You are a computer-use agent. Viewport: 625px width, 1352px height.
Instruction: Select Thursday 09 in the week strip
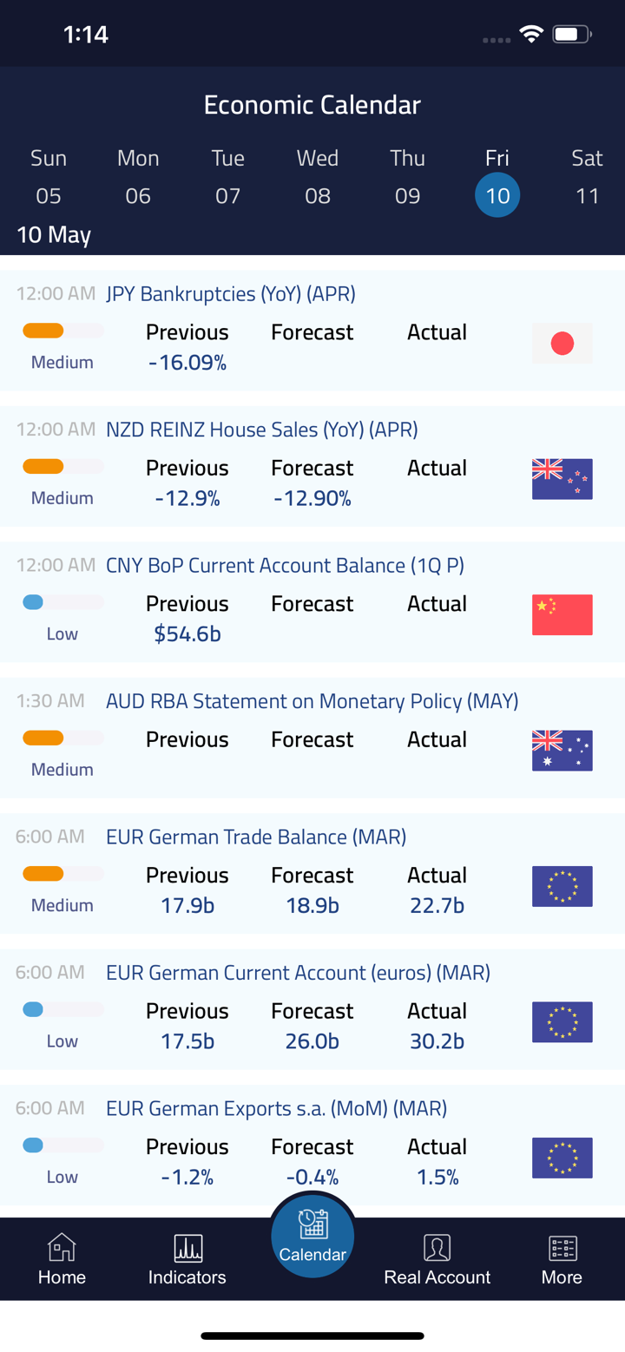point(407,195)
